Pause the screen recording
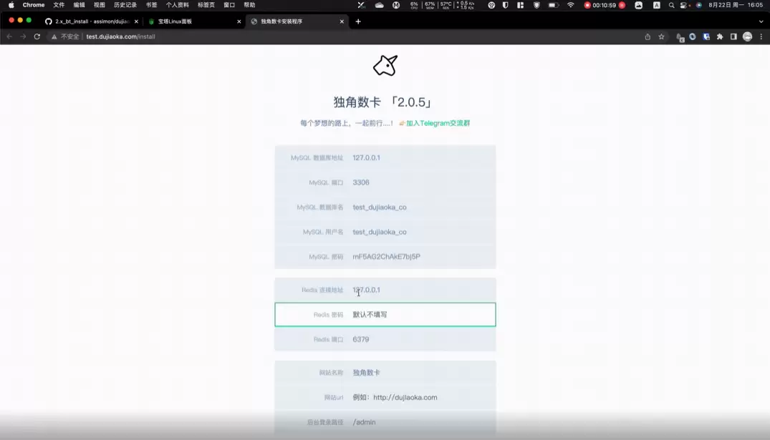The height and width of the screenshot is (440, 770). [x=622, y=5]
